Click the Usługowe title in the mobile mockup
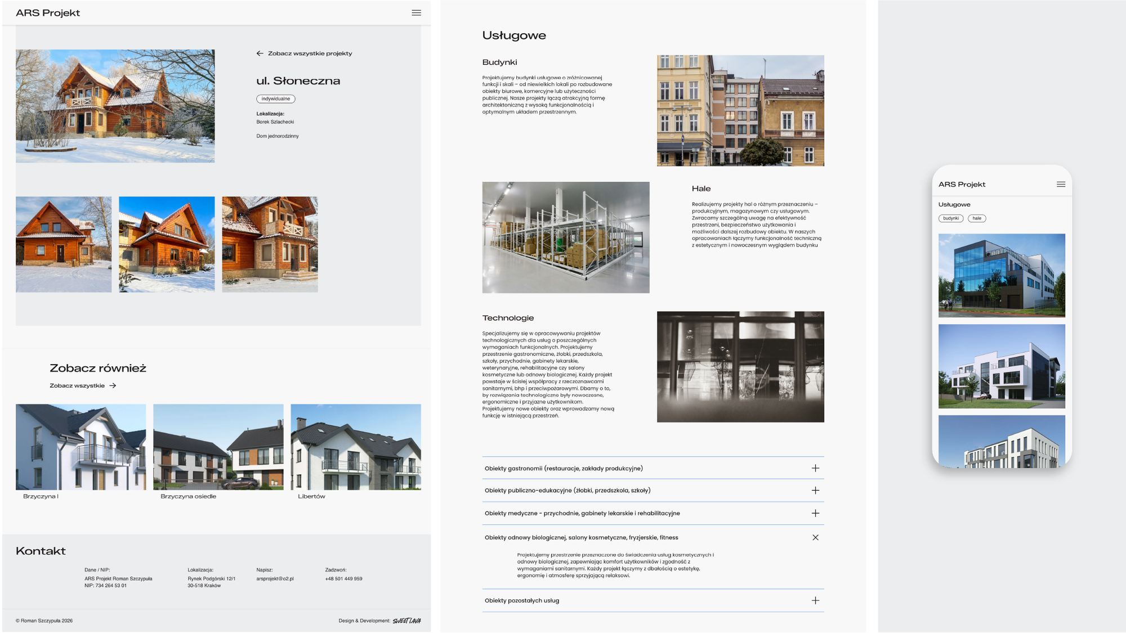Image resolution: width=1126 pixels, height=633 pixels. [x=954, y=204]
